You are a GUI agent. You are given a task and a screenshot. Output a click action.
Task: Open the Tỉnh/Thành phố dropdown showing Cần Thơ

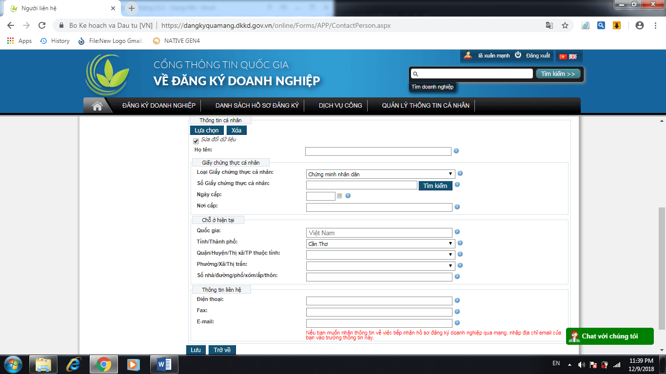pyautogui.click(x=380, y=243)
